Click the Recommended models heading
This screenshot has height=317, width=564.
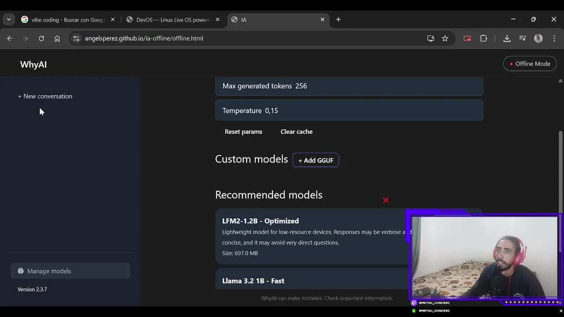[x=269, y=195]
